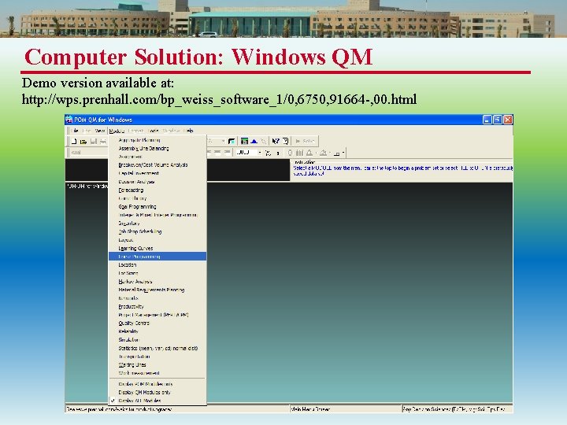Select Capital Investment module
The image size is (567, 425).
(x=157, y=173)
